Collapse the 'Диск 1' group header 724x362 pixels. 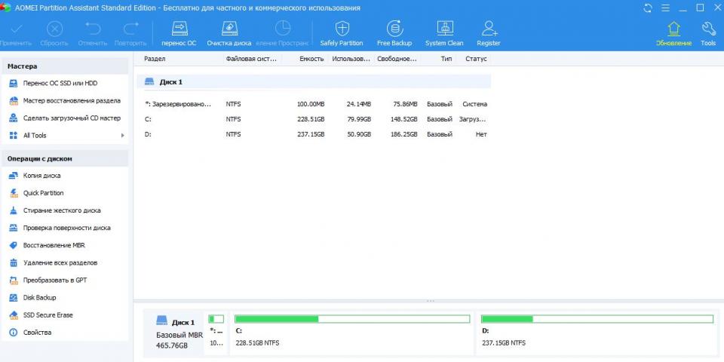170,81
